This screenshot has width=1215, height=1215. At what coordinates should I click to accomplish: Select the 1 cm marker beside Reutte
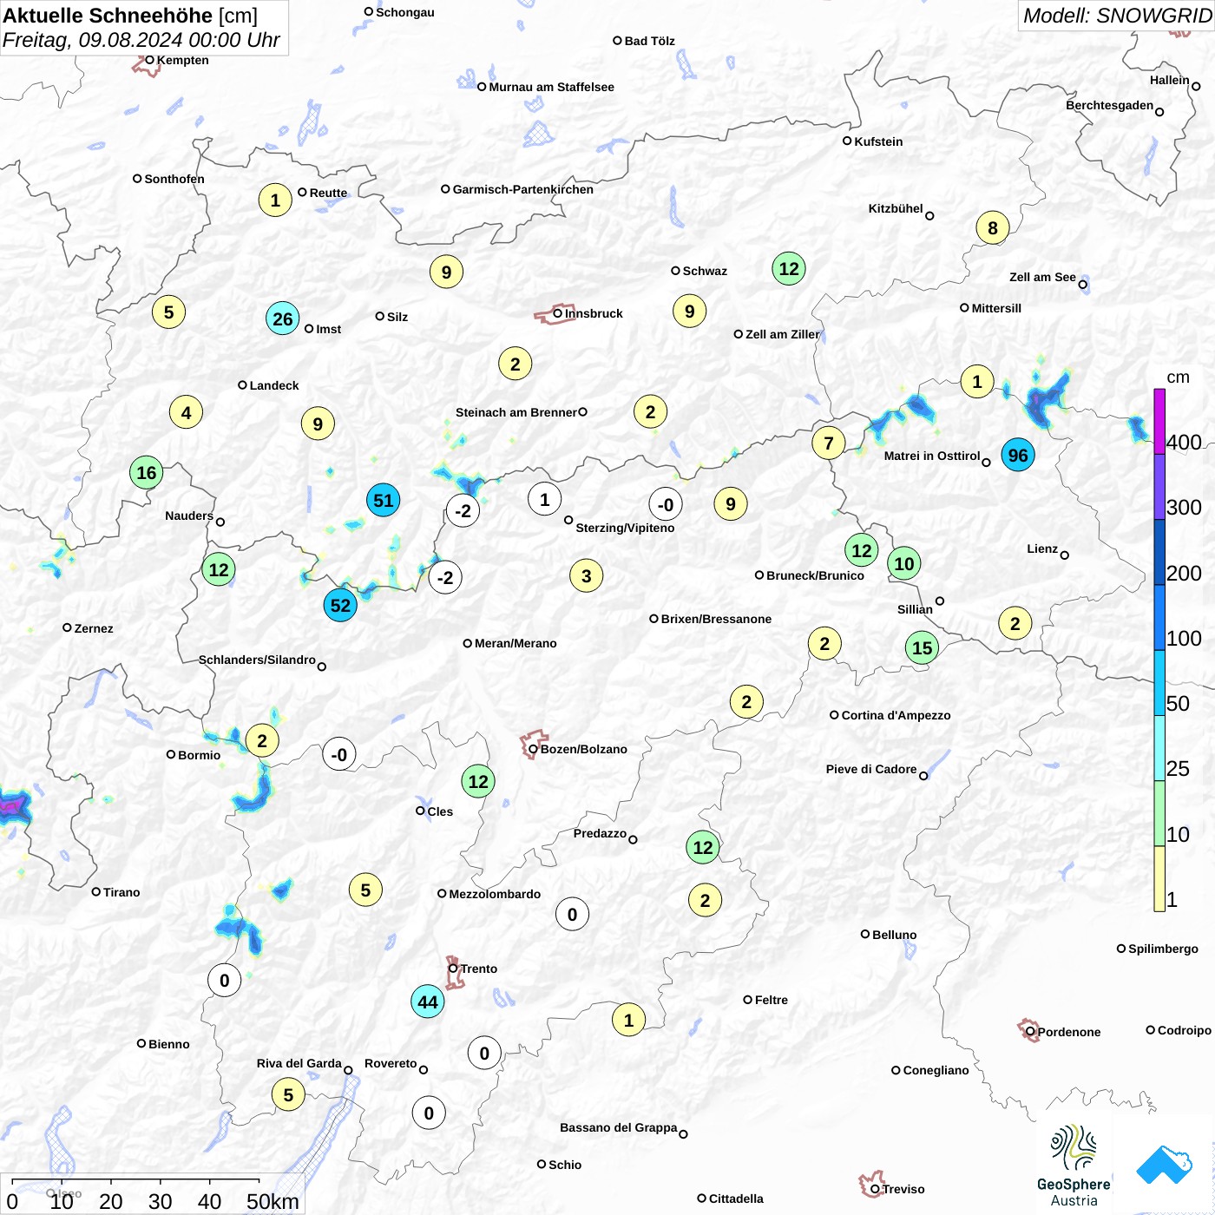click(275, 200)
